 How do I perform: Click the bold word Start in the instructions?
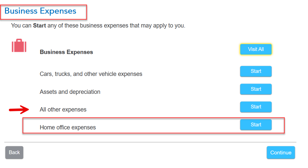39,26
